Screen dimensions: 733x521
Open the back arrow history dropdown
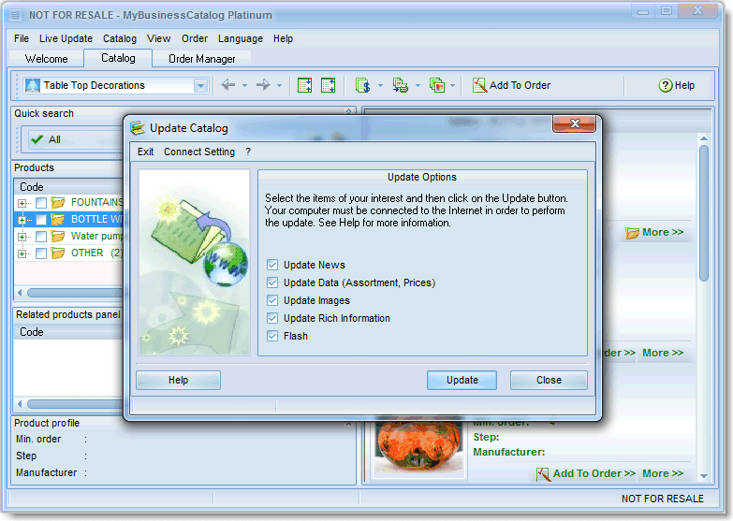tap(244, 85)
